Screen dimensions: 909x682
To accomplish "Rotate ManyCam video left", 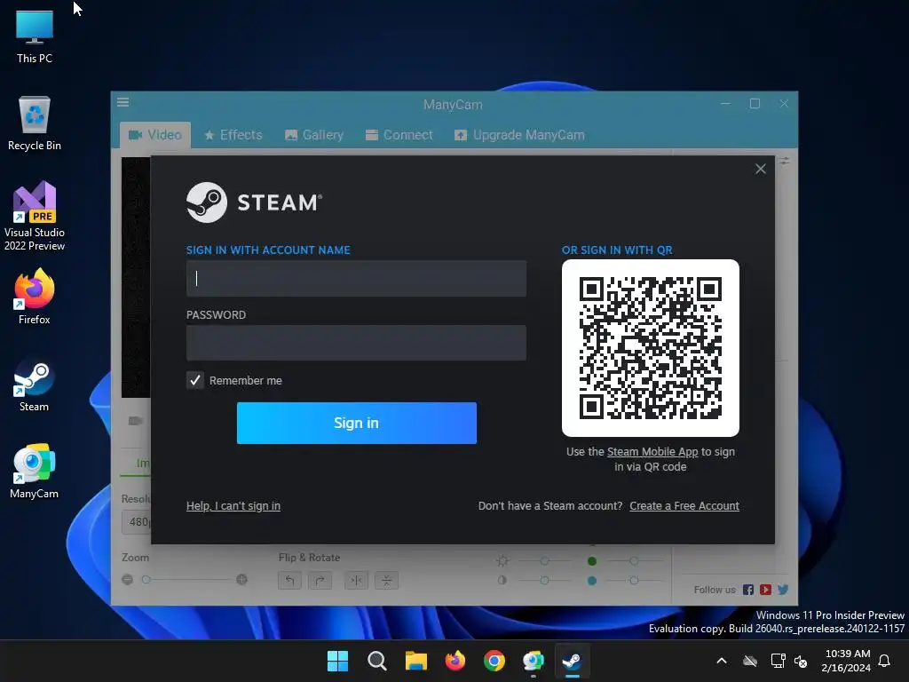I will (289, 580).
